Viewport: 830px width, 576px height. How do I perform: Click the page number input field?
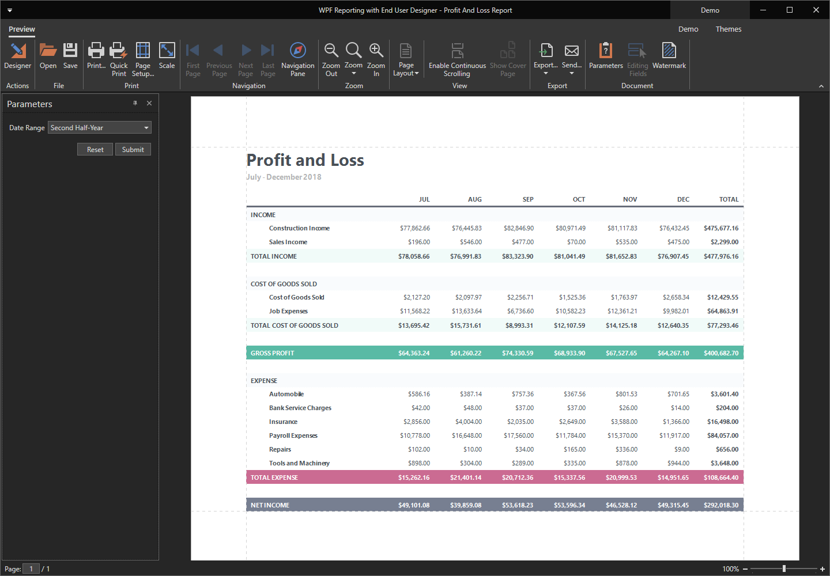31,569
